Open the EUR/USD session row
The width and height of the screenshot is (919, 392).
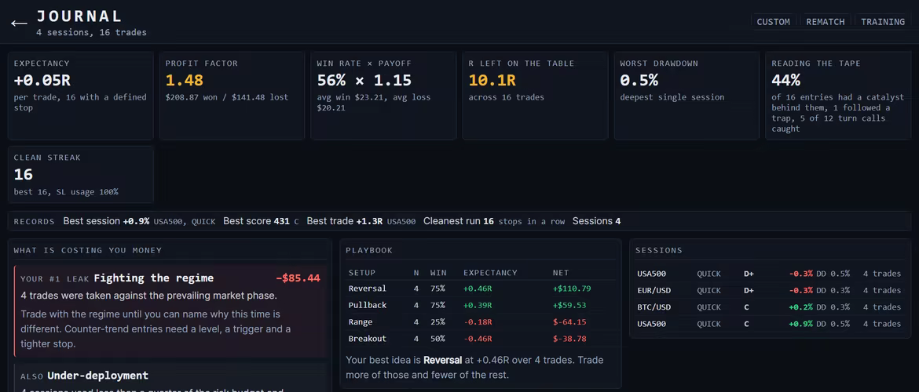click(x=769, y=290)
